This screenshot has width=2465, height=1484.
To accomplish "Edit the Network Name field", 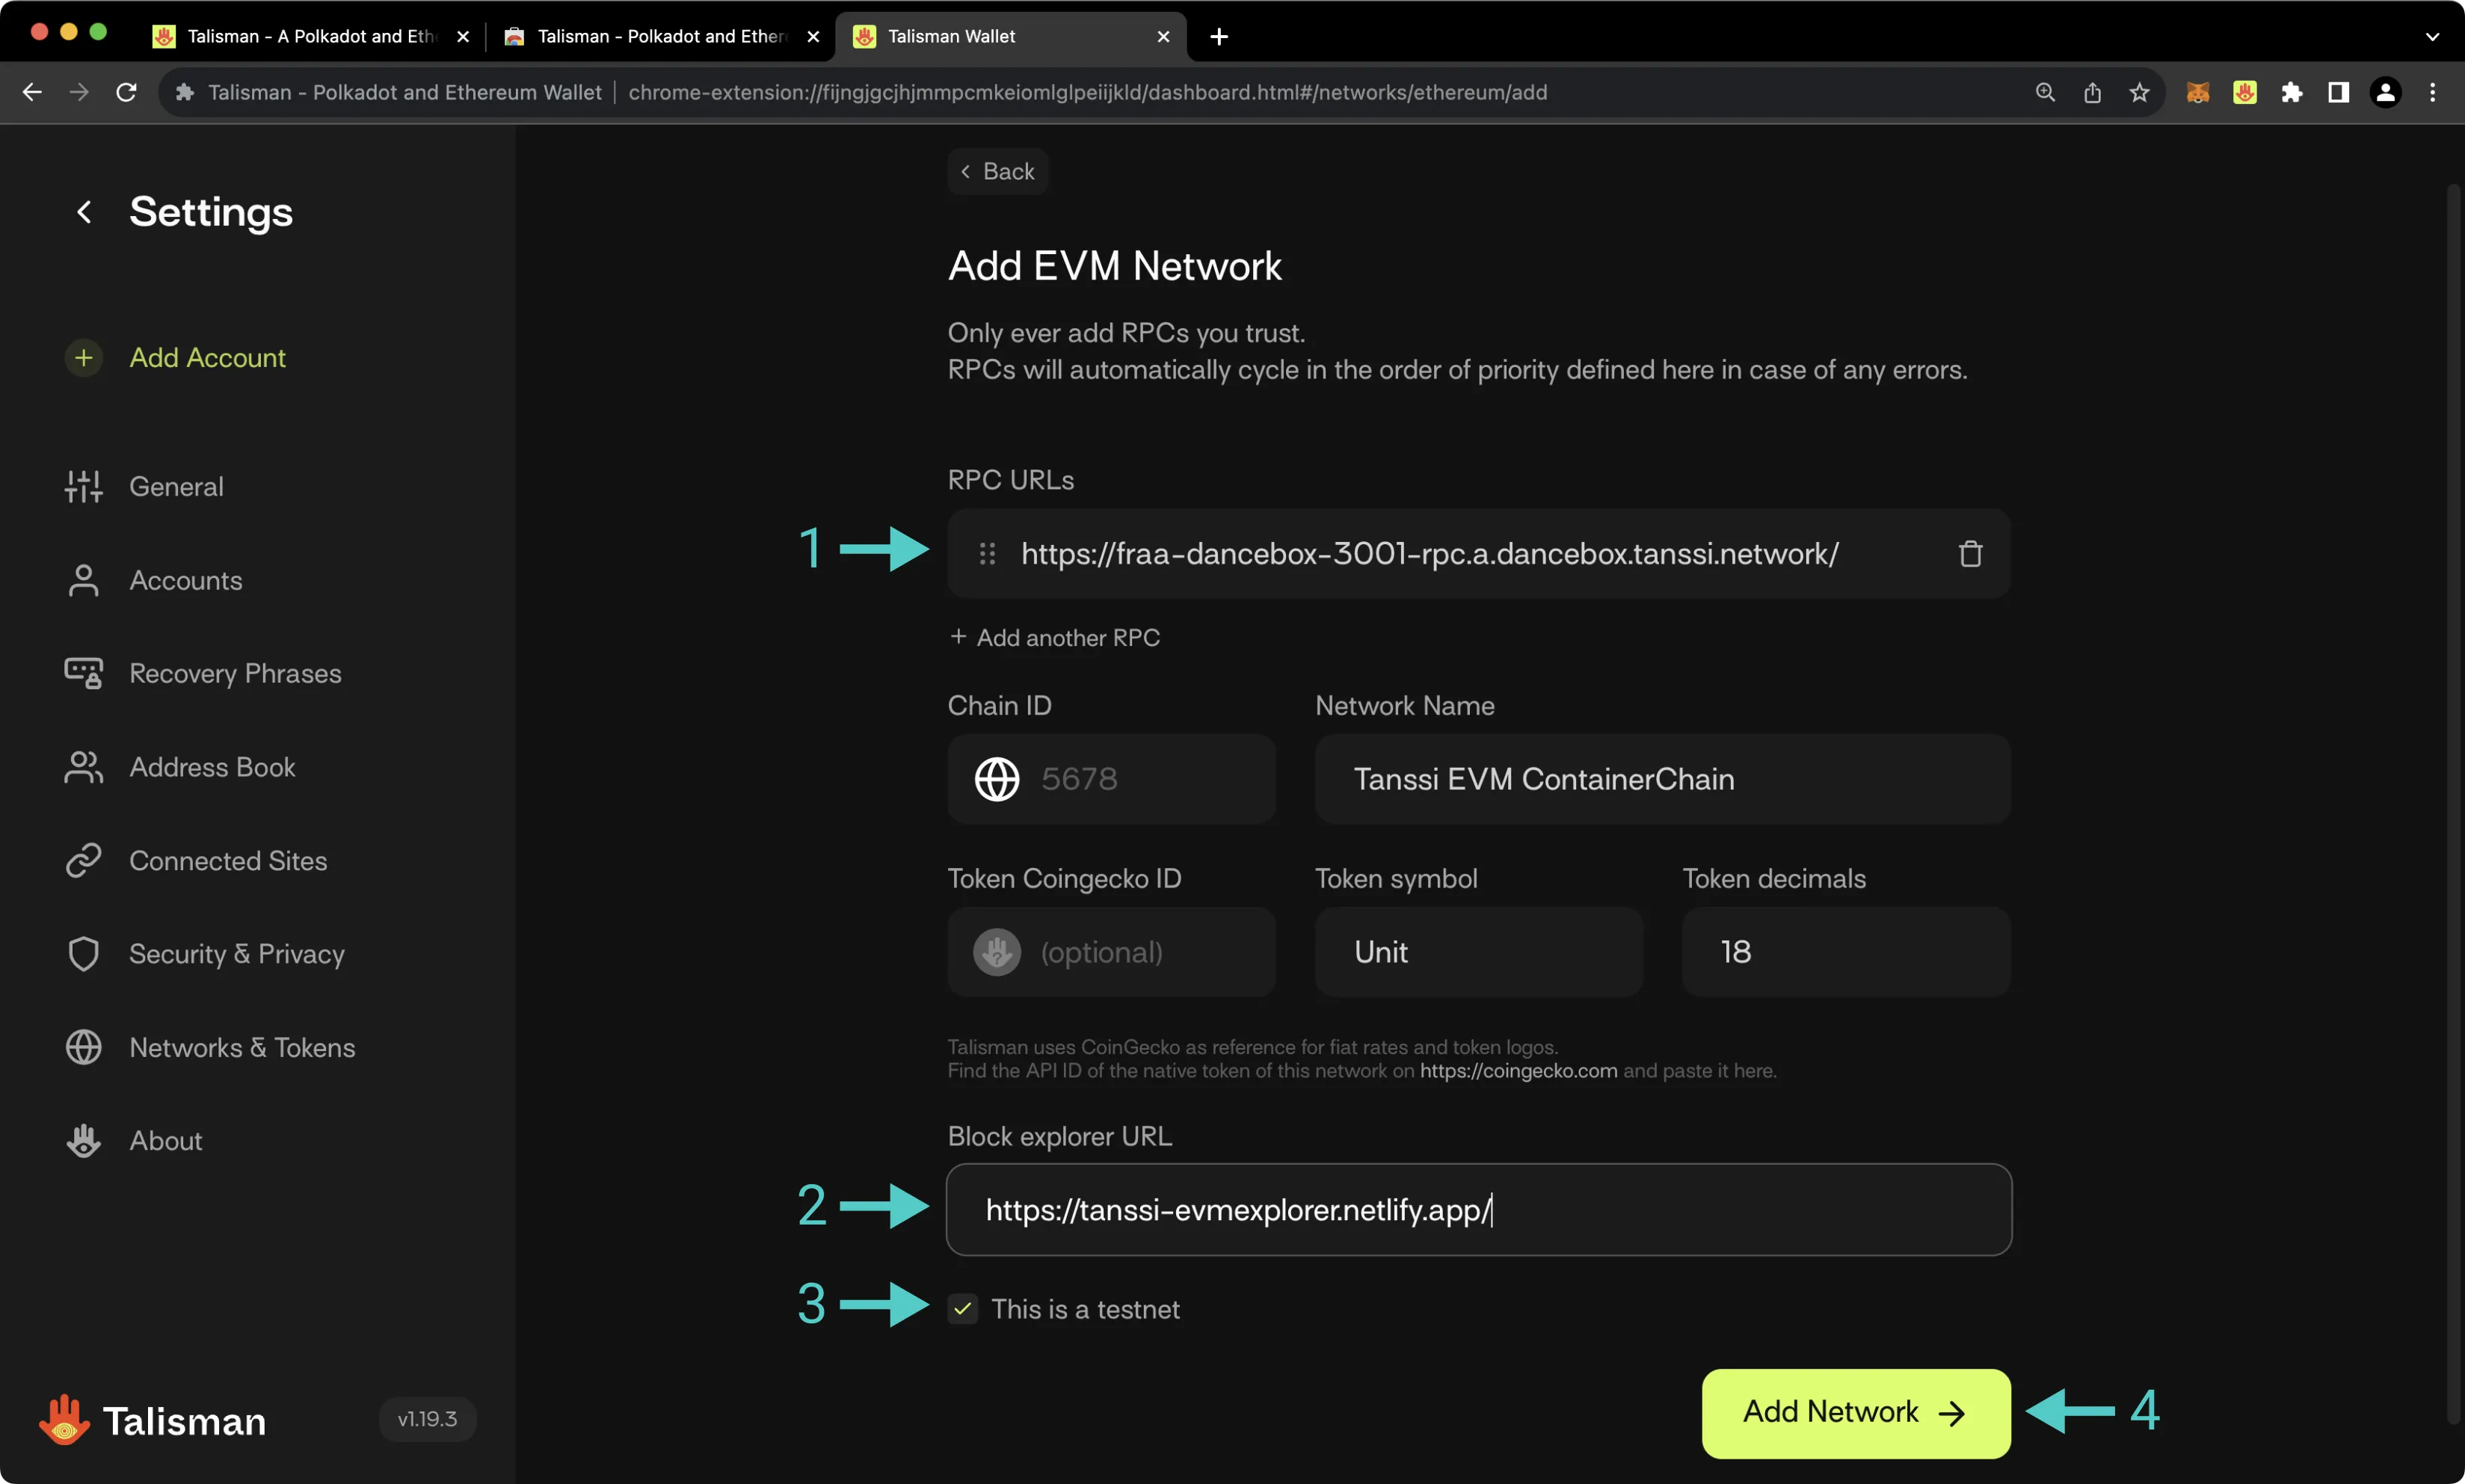I will (1662, 779).
